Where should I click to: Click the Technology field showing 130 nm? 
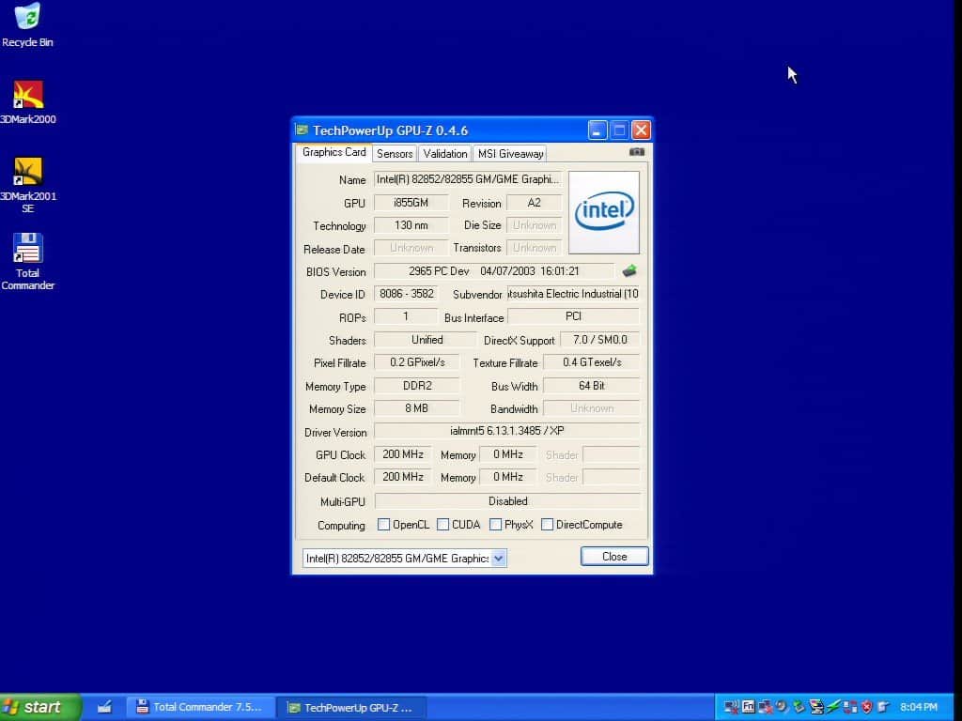(411, 225)
